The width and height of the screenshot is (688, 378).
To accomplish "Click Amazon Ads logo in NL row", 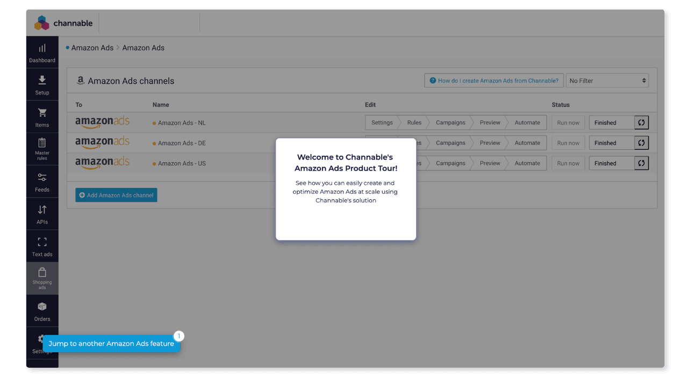I will click(x=102, y=122).
